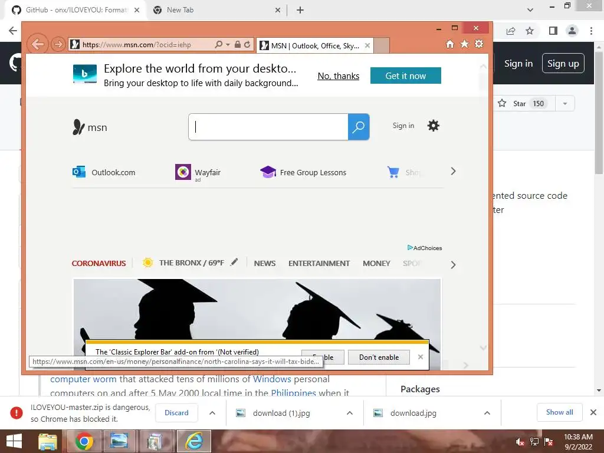
Task: Select the NEWS category on MSN
Action: (x=265, y=264)
